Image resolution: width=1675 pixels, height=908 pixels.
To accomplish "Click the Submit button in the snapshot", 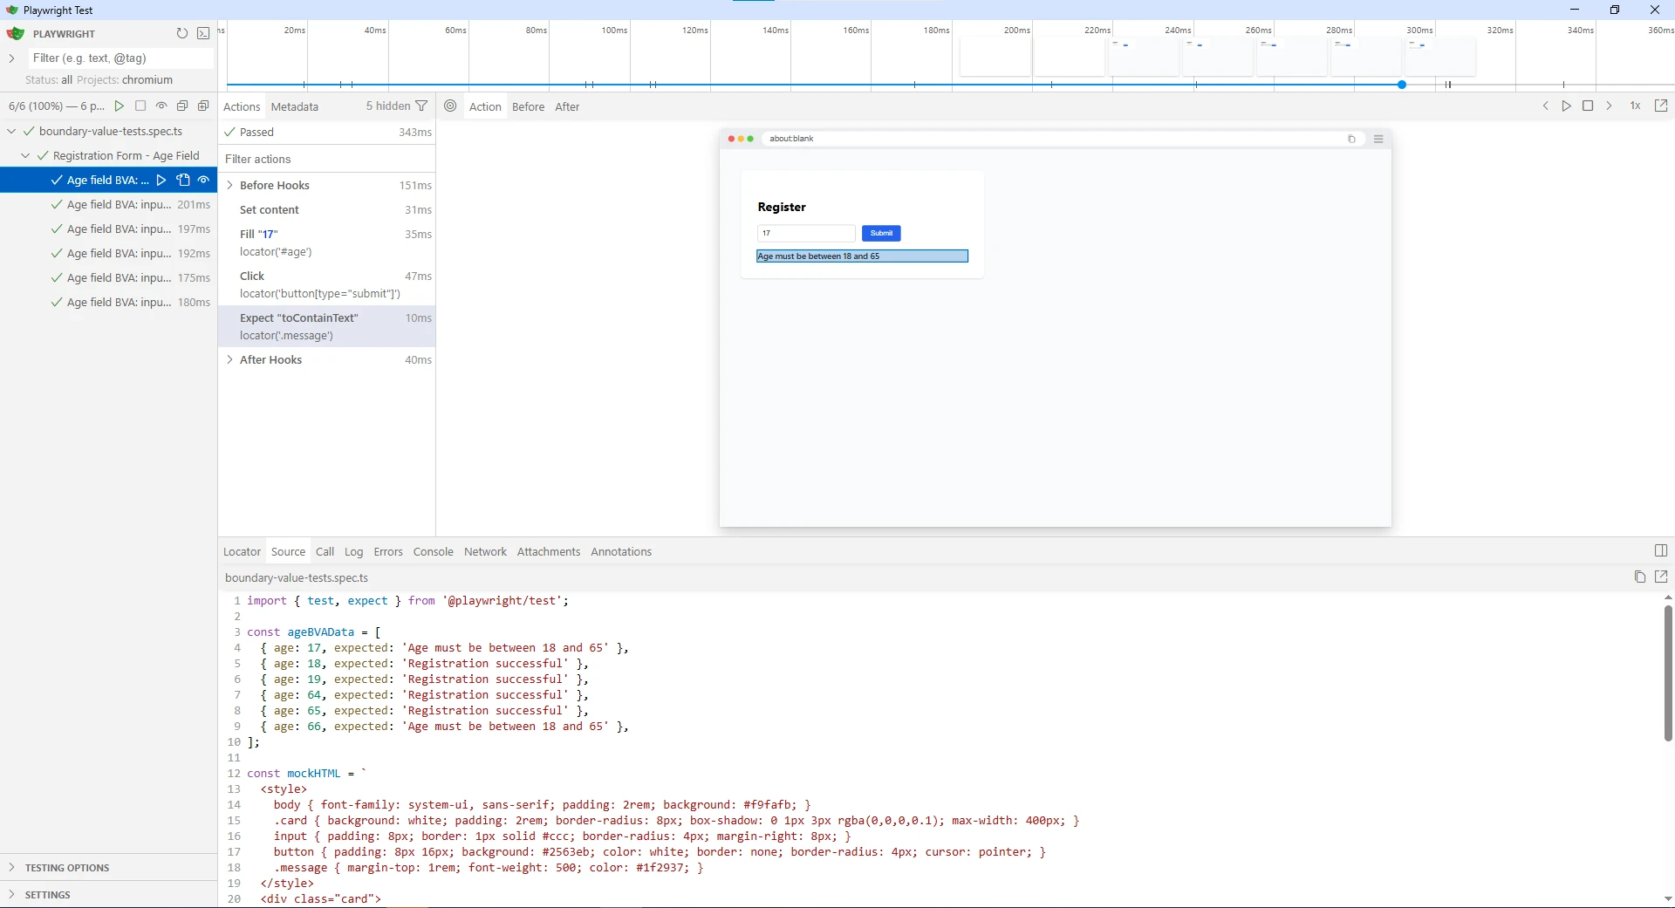I will 881,233.
